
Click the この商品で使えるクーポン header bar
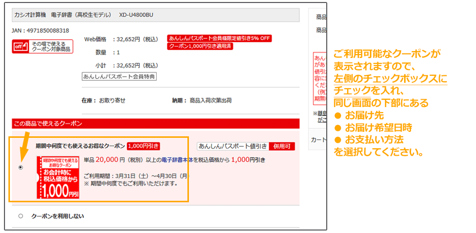(x=156, y=123)
